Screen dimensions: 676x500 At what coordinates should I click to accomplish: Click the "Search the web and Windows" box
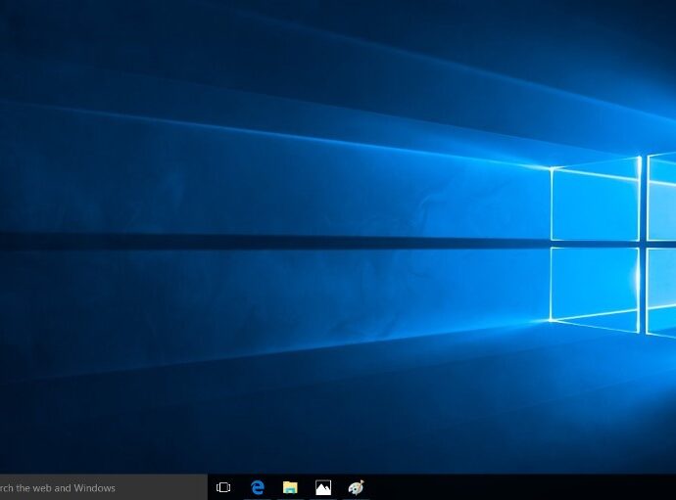pos(98,487)
